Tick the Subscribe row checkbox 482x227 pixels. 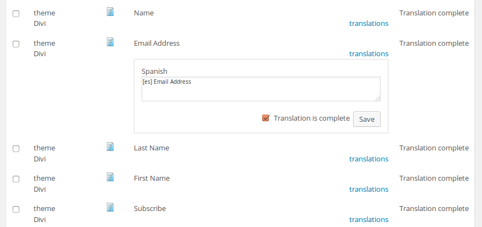pyautogui.click(x=16, y=209)
